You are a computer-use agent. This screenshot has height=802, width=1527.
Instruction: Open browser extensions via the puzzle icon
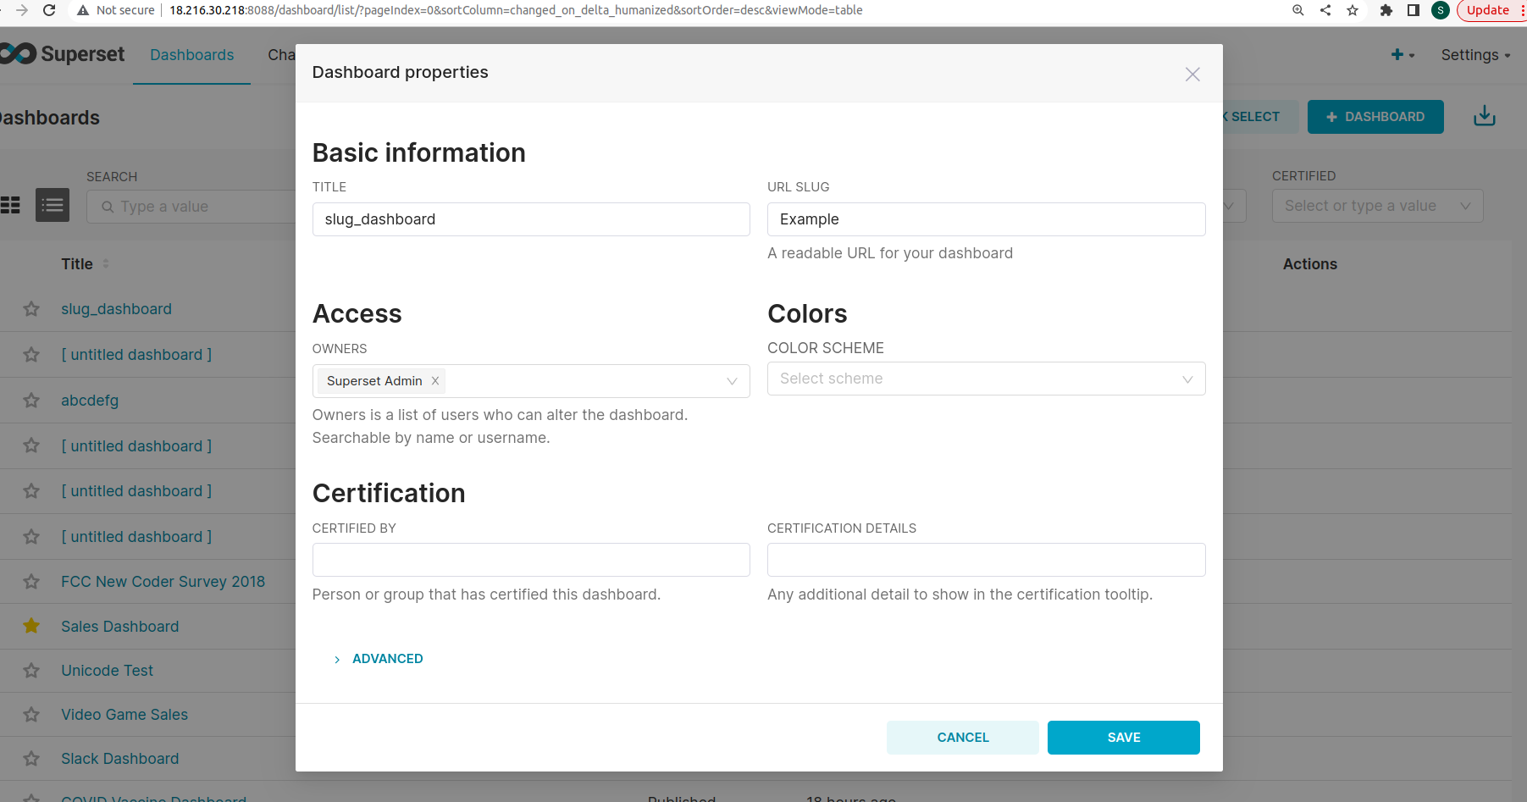coord(1386,10)
